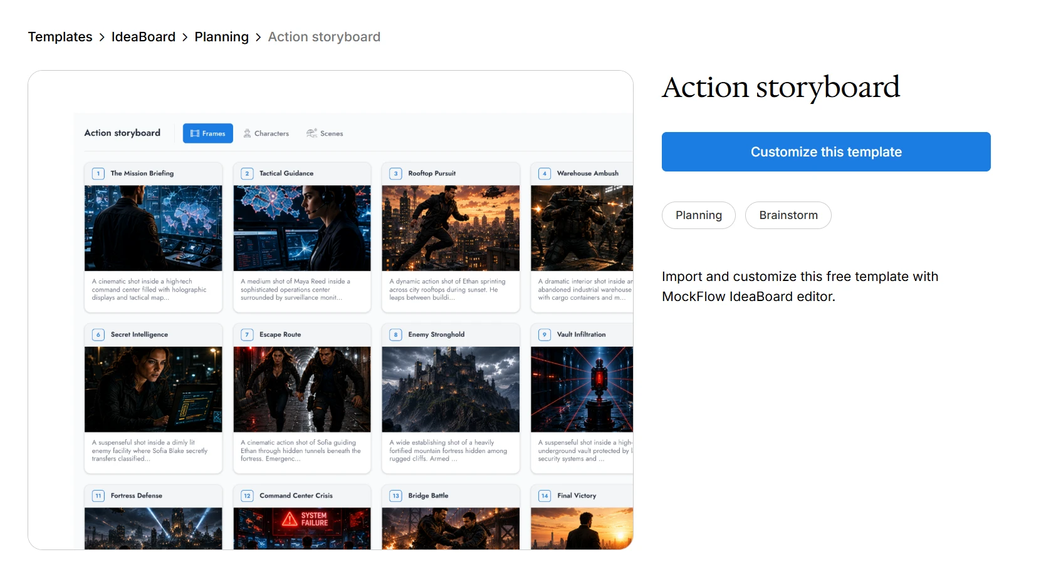The height and width of the screenshot is (577, 1046).
Task: Open the Rooftop Pursuit thumbnail image
Action: pyautogui.click(x=451, y=228)
